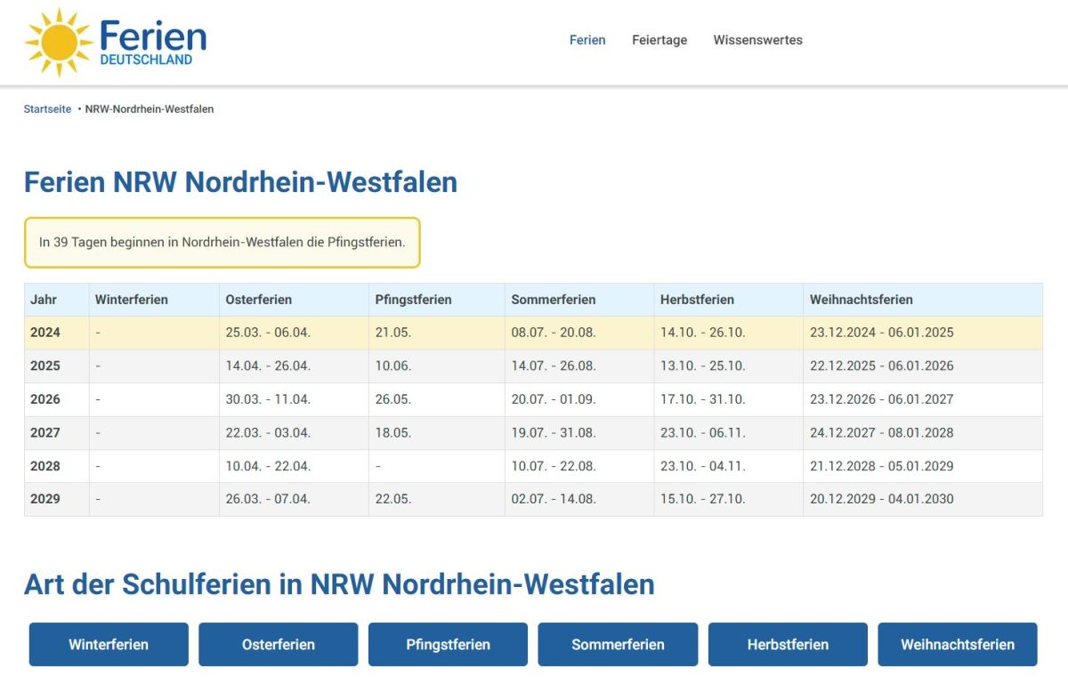Click the countdown notice about Pfingstferien
Image resolution: width=1068 pixels, height=691 pixels.
(222, 242)
